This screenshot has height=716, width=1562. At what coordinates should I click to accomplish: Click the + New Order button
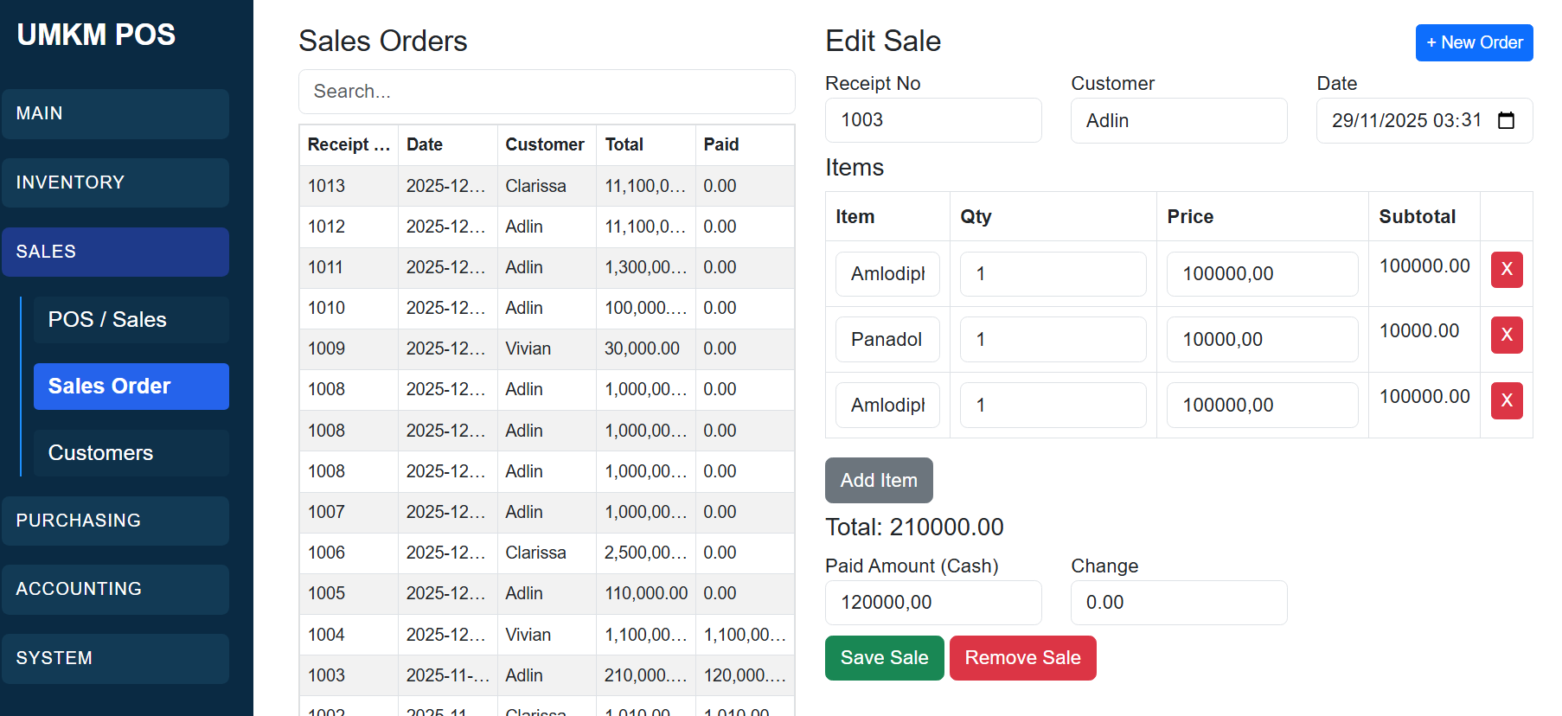click(x=1474, y=42)
